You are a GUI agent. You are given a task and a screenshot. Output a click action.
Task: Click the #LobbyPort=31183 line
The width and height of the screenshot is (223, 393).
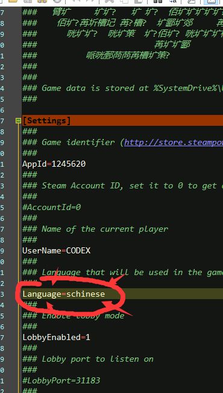pyautogui.click(x=61, y=381)
